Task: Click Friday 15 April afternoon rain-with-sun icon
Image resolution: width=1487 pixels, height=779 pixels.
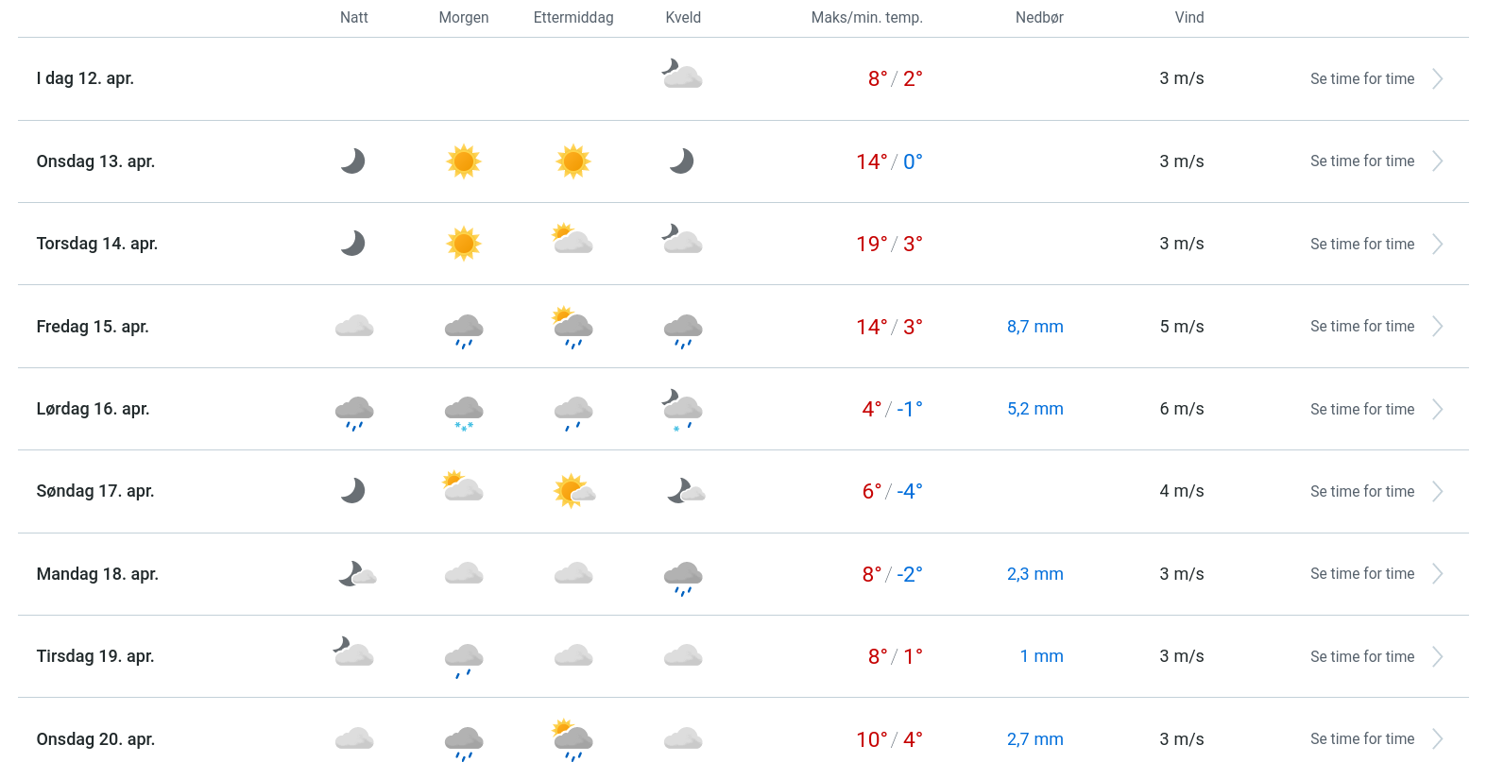Action: click(x=573, y=327)
